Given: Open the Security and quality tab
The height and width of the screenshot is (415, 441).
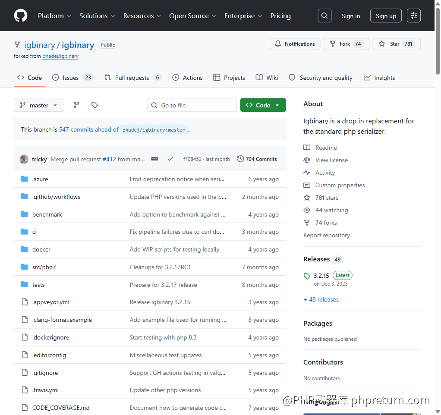Looking at the screenshot, I should [x=321, y=78].
